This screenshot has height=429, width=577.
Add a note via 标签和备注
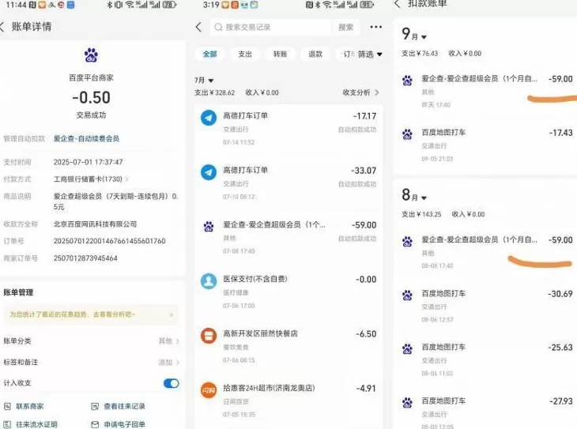click(91, 362)
